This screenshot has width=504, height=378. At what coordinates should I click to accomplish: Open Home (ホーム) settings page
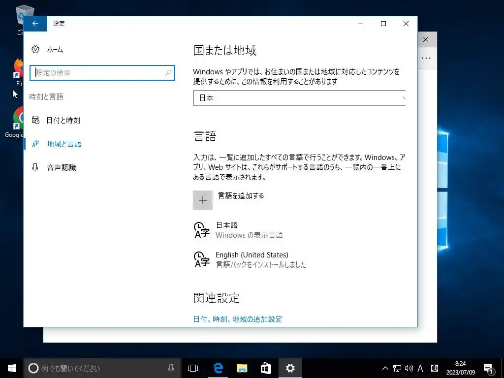click(x=55, y=50)
